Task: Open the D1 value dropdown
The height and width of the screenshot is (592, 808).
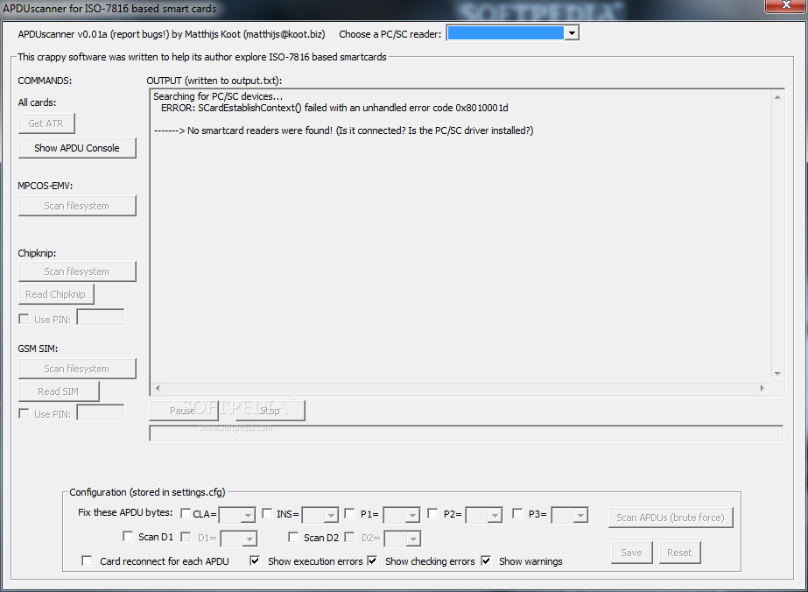Action: tap(249, 539)
